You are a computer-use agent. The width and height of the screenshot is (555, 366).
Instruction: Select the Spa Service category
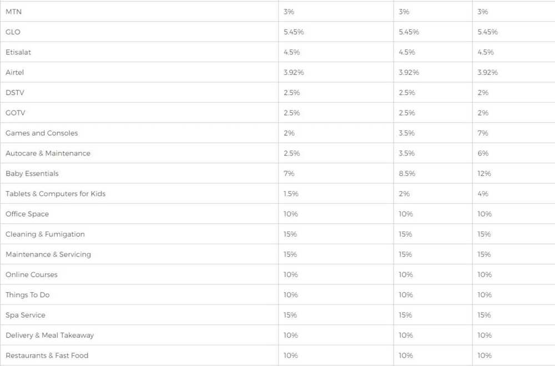pyautogui.click(x=26, y=314)
